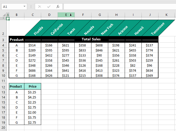
Task: Select column G header
Action: point(100,15)
